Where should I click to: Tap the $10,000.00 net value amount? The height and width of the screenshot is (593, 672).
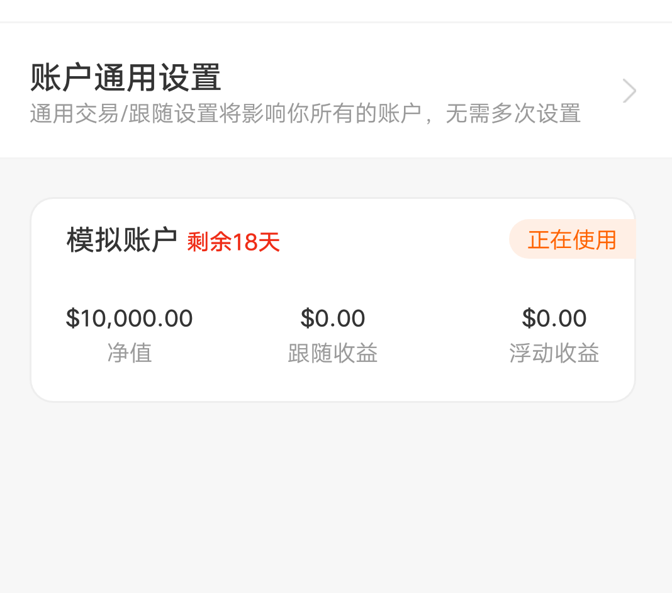(x=129, y=319)
